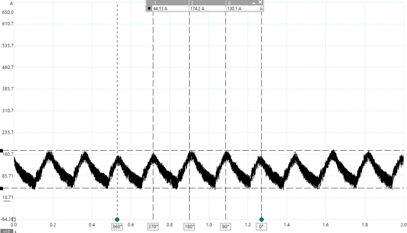The width and height of the screenshot is (407, 233).
Task: Select the 44.13 A ruler handle on left edge
Action: pos(1,188)
